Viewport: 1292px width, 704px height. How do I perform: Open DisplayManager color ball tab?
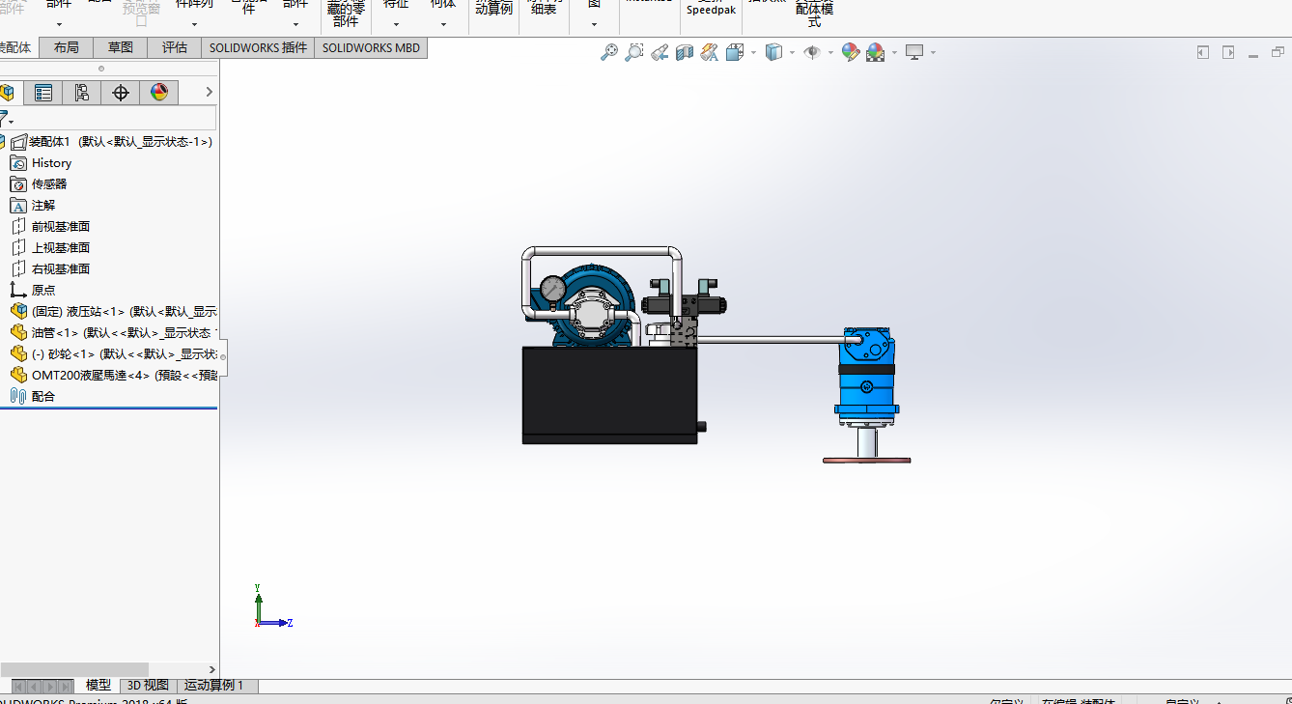coord(159,93)
